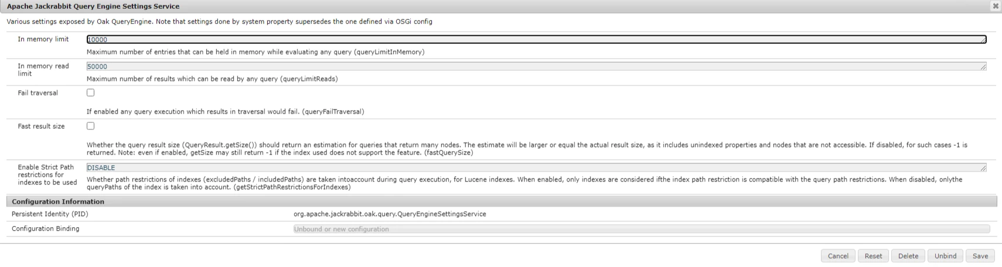Delete this configuration
1002x267 pixels.
point(908,256)
